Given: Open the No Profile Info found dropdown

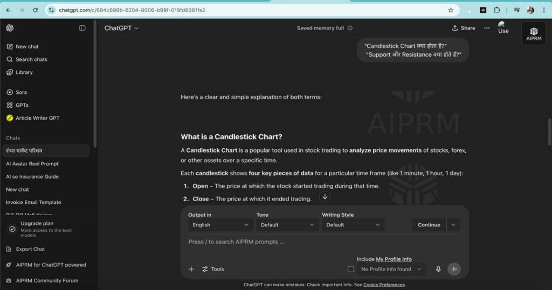Looking at the screenshot, I should [391, 269].
